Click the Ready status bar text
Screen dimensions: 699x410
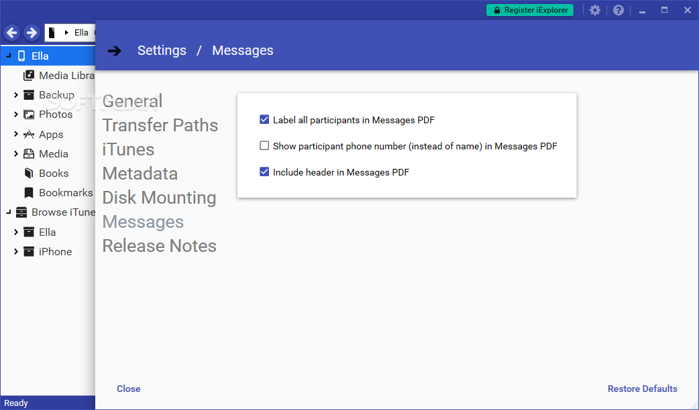click(x=16, y=403)
